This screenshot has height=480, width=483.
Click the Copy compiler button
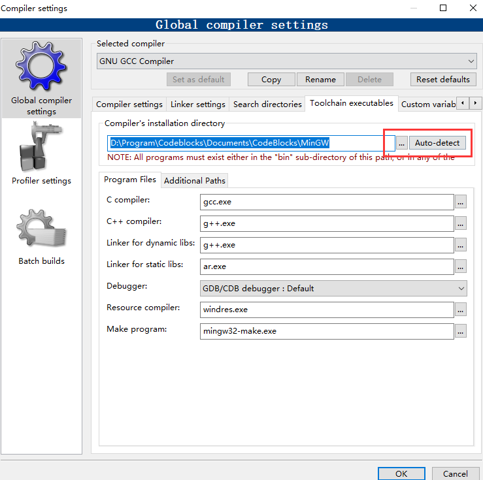click(x=271, y=80)
